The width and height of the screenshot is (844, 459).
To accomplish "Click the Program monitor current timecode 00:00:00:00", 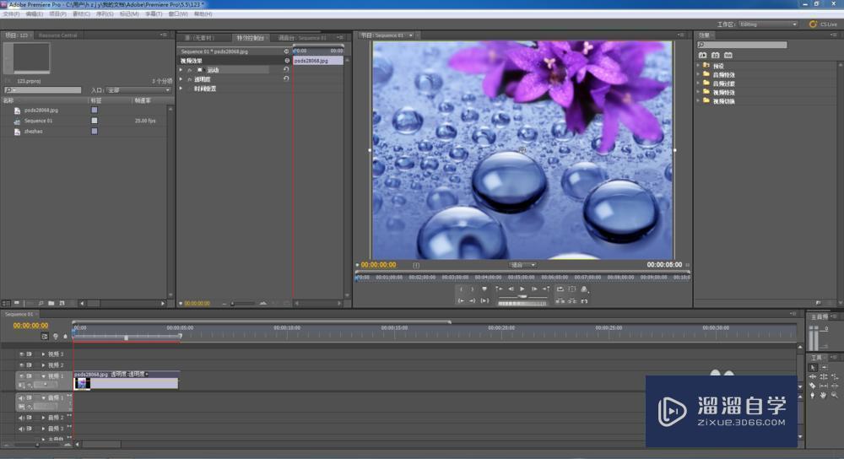I will [378, 265].
